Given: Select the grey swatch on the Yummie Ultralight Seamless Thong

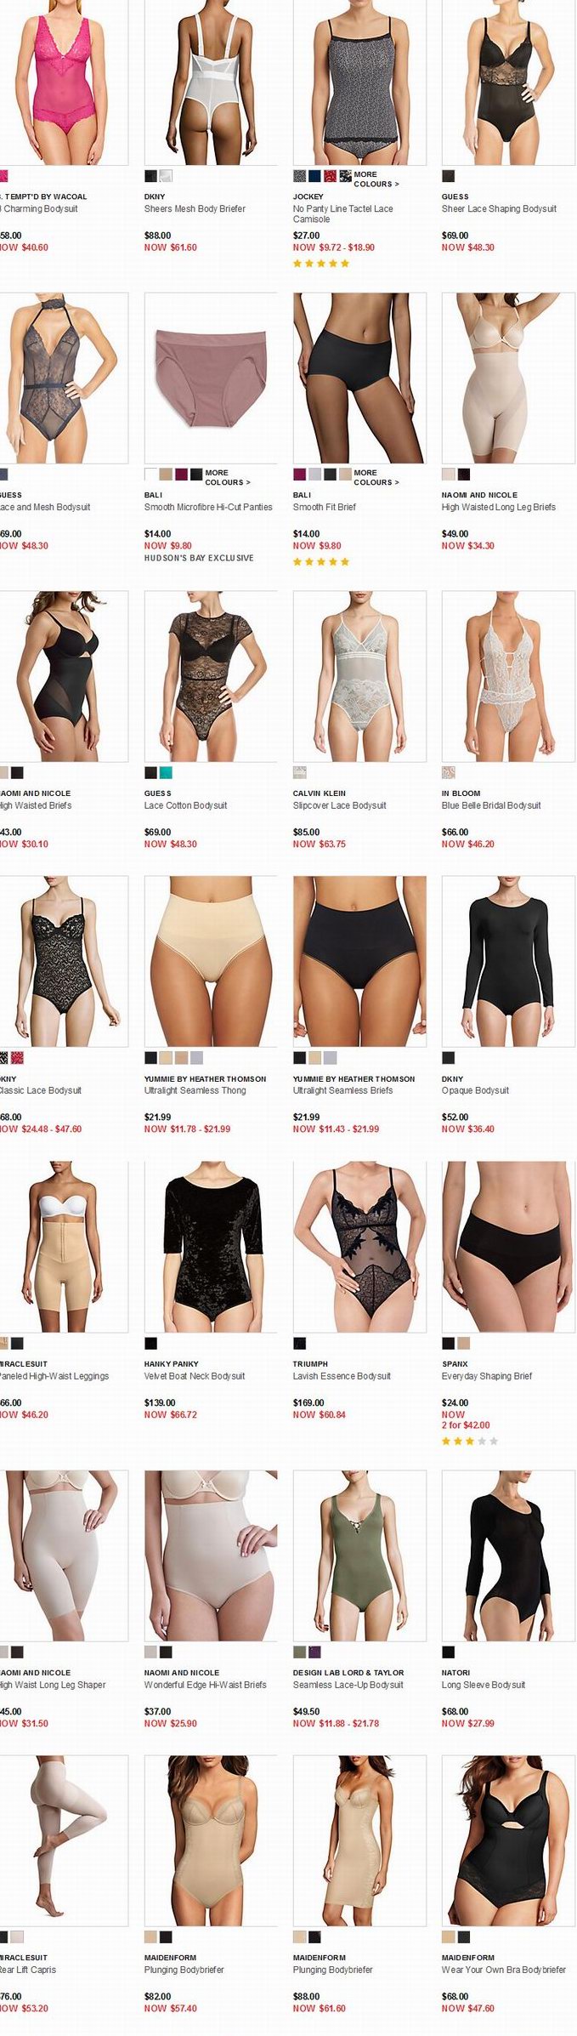Looking at the screenshot, I should click(196, 1058).
